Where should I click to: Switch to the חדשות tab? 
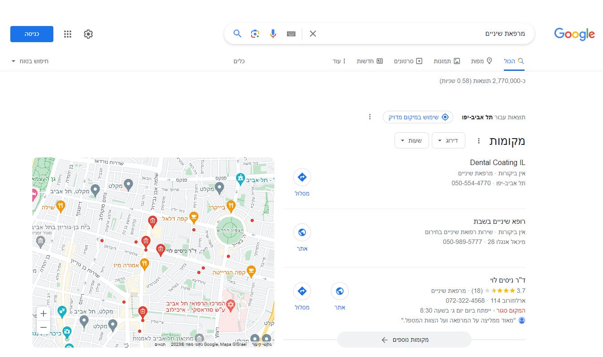(370, 61)
